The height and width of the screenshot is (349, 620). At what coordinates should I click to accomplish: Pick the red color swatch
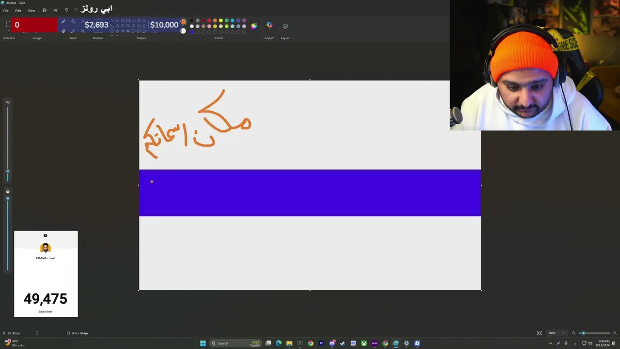[x=209, y=21]
